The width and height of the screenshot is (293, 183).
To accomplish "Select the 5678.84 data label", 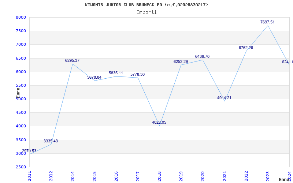I will click(x=94, y=77).
